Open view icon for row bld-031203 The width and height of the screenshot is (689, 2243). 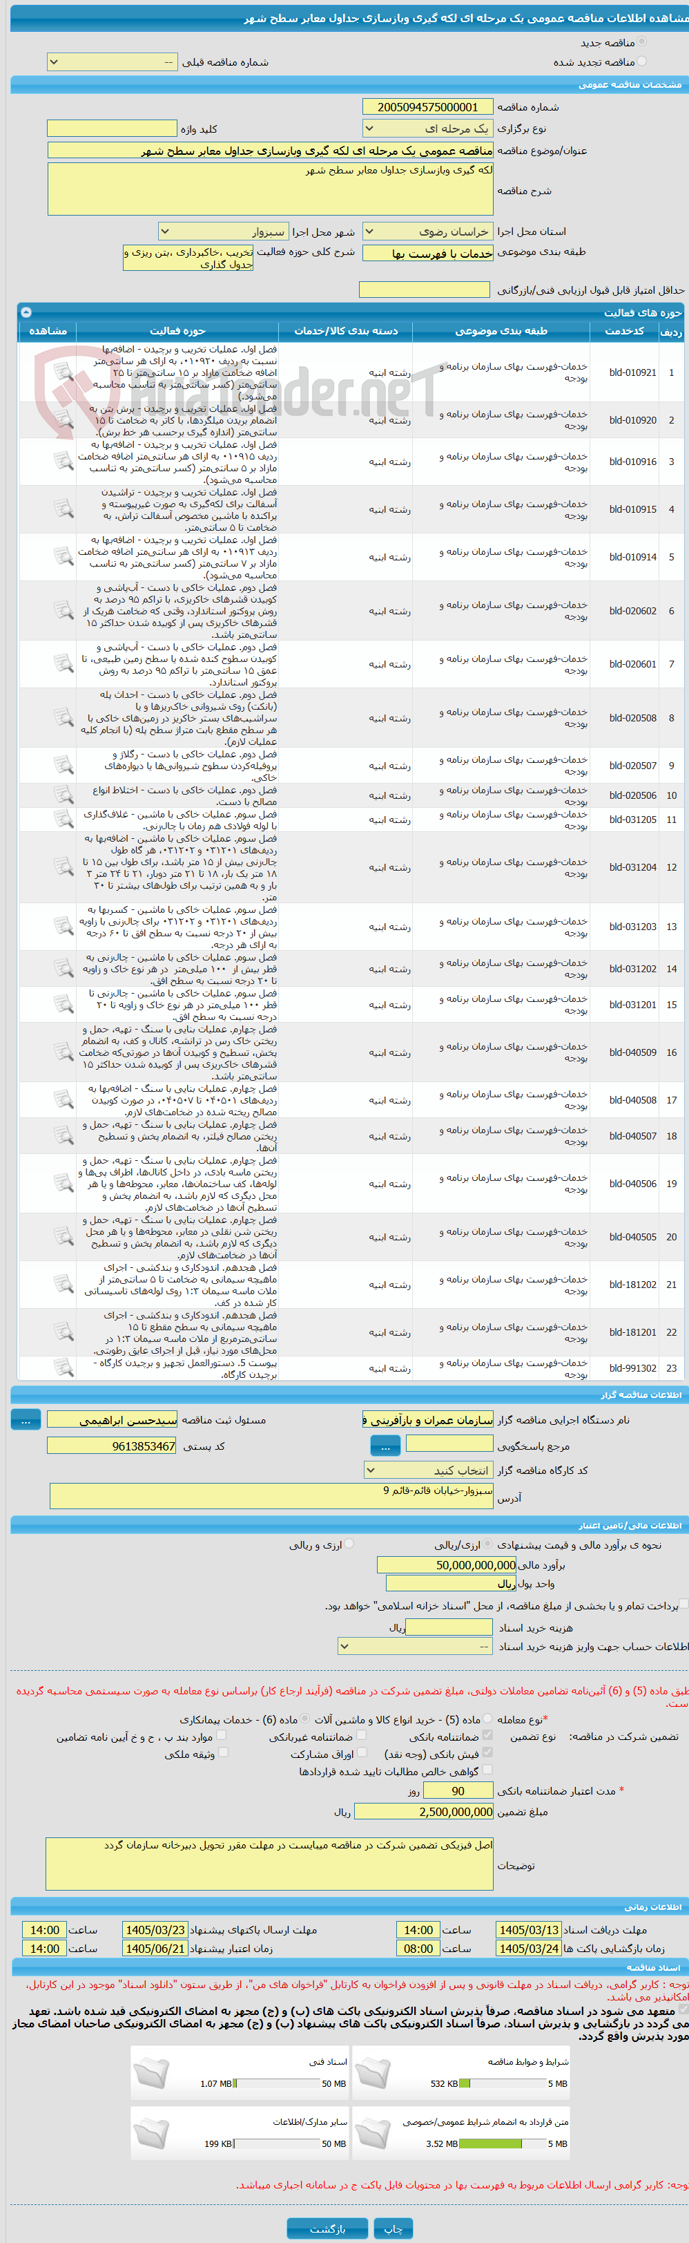click(64, 927)
